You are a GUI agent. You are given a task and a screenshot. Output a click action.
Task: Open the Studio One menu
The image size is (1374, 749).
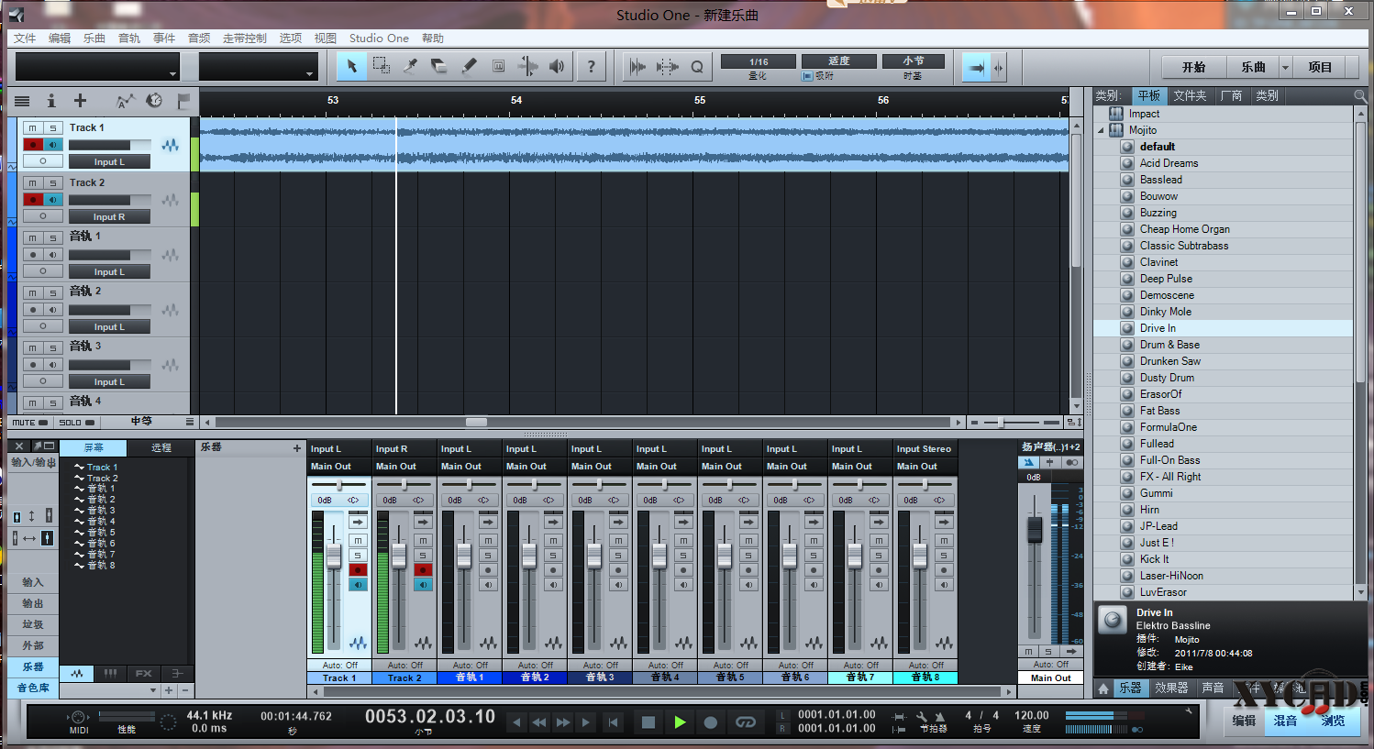coord(379,39)
